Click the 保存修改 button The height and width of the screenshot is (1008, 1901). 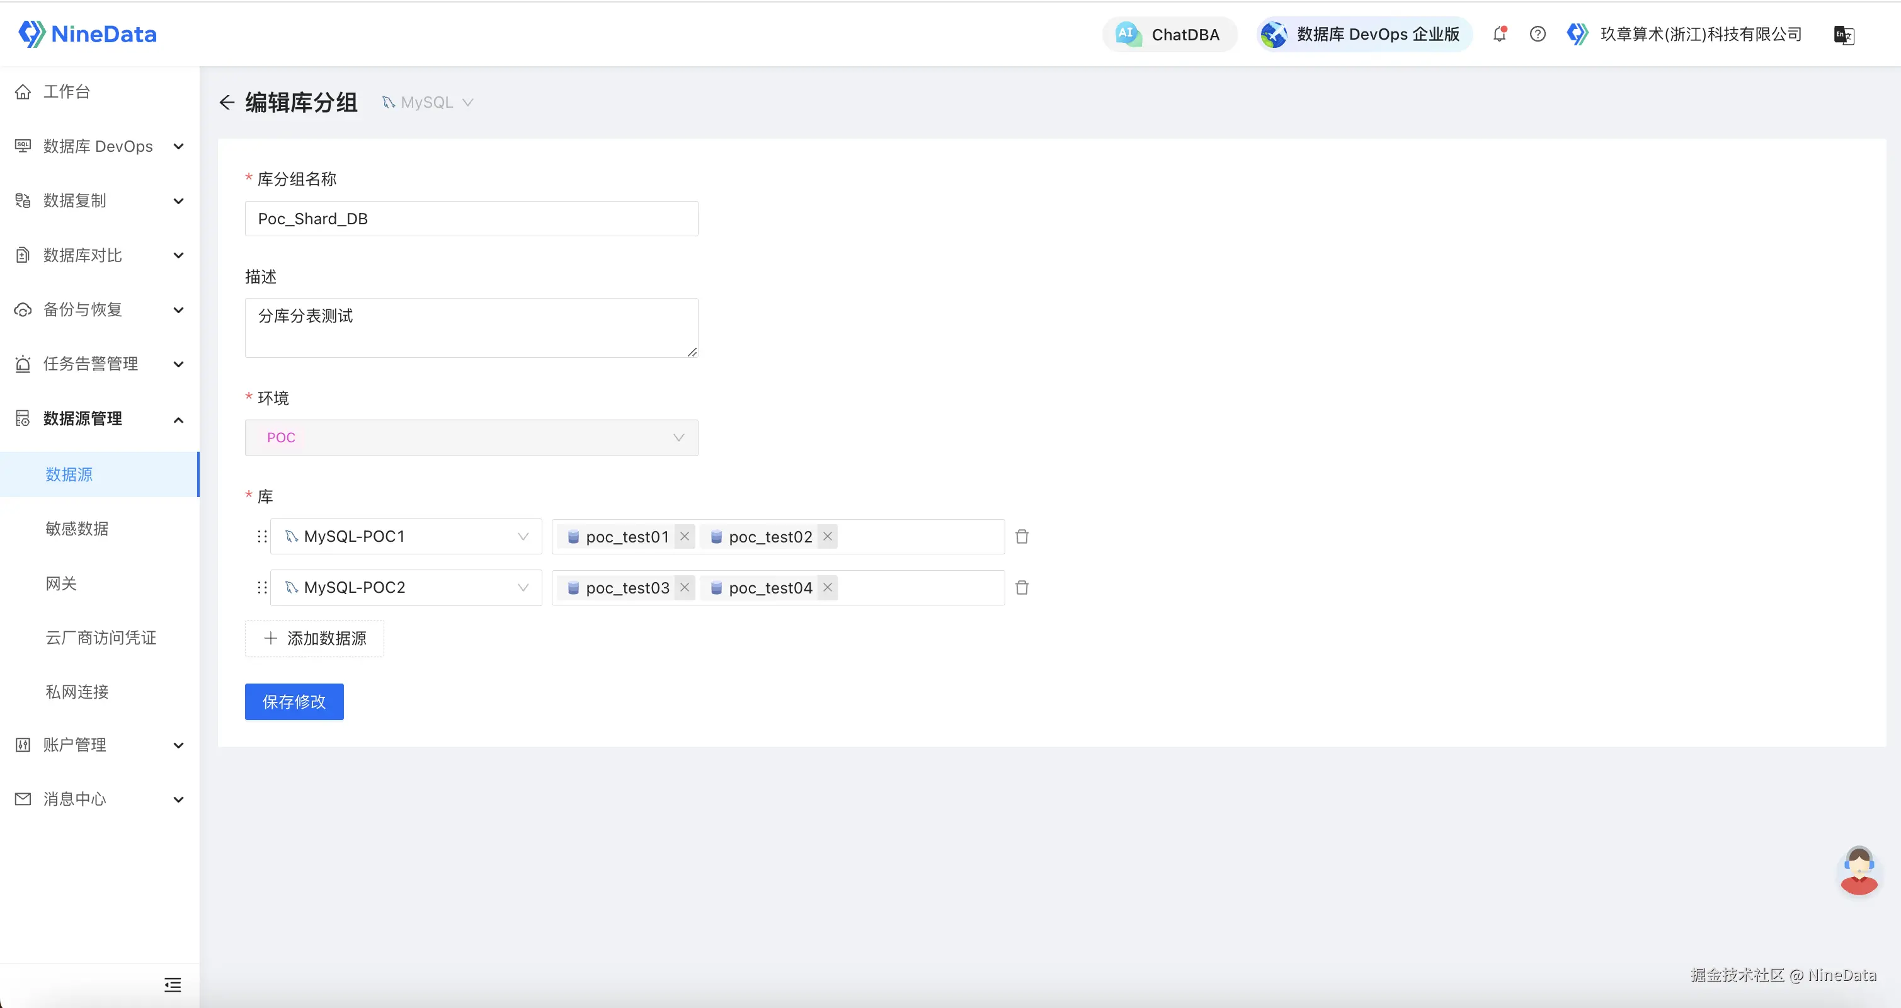click(x=294, y=702)
